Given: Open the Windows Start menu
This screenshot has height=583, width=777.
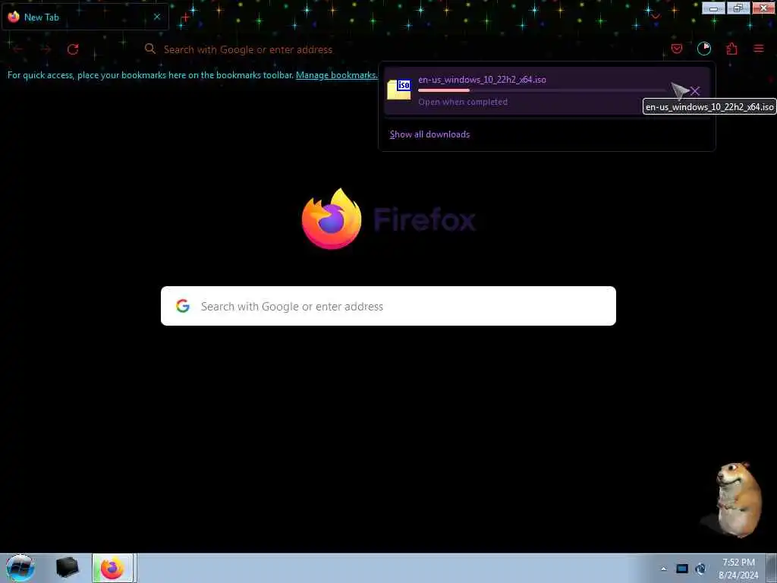Looking at the screenshot, I should point(20,568).
